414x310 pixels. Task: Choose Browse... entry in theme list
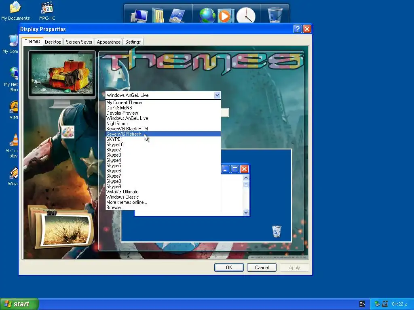(163, 207)
